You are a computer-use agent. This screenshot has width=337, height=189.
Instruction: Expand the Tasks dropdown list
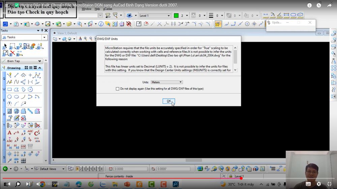pyautogui.click(x=44, y=37)
